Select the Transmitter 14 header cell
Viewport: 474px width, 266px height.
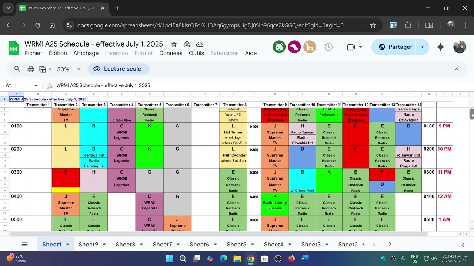click(408, 105)
